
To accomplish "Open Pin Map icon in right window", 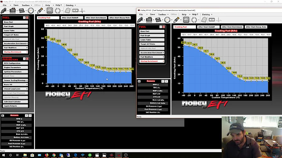I will pos(186,20).
